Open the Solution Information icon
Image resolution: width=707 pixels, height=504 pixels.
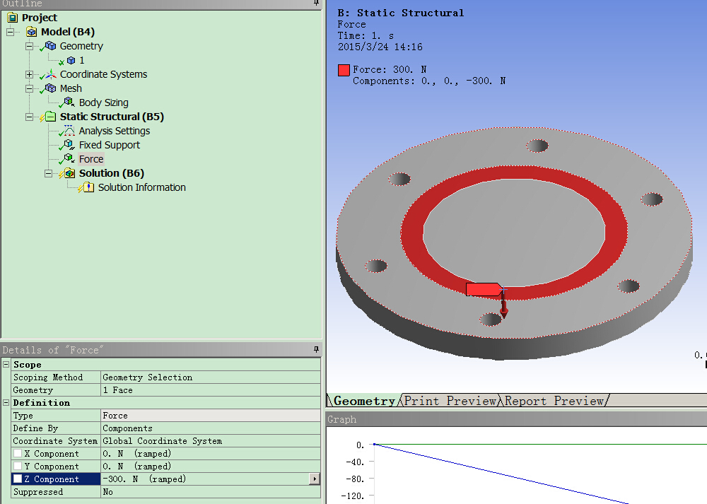point(88,187)
